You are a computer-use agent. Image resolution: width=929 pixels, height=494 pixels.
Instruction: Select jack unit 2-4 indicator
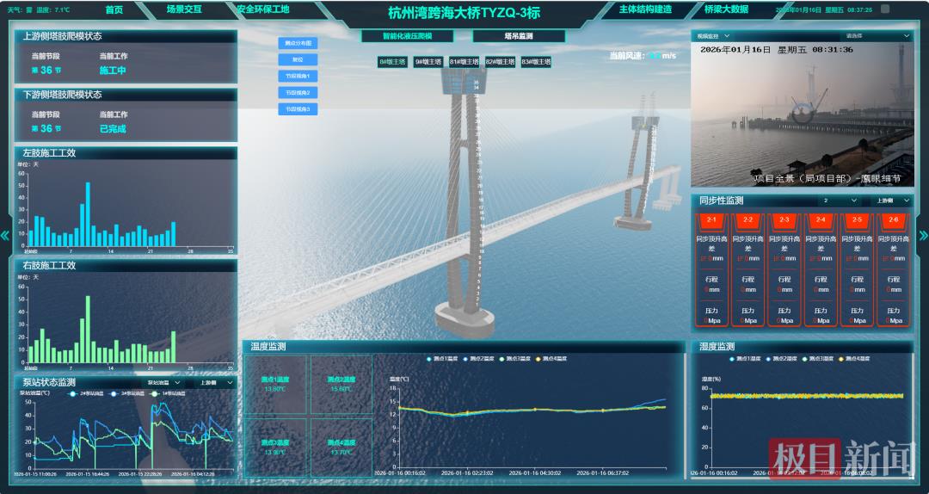point(821,220)
